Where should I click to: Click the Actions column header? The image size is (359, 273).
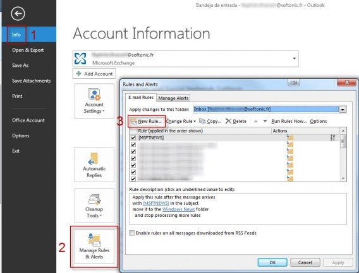[x=305, y=131]
